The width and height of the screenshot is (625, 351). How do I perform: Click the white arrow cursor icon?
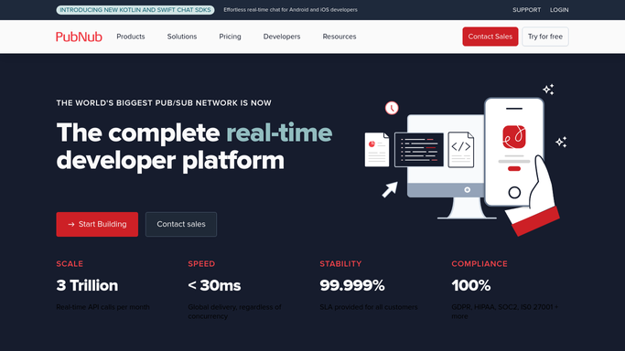tap(390, 189)
